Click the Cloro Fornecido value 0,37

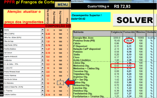tap(129, 57)
